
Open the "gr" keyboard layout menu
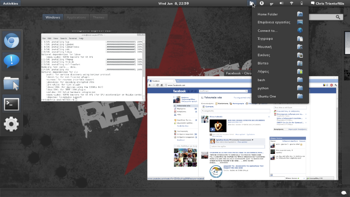tap(272, 3)
